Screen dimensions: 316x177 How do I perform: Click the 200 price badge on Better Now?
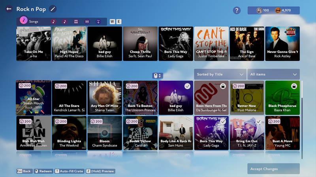tap(239, 86)
